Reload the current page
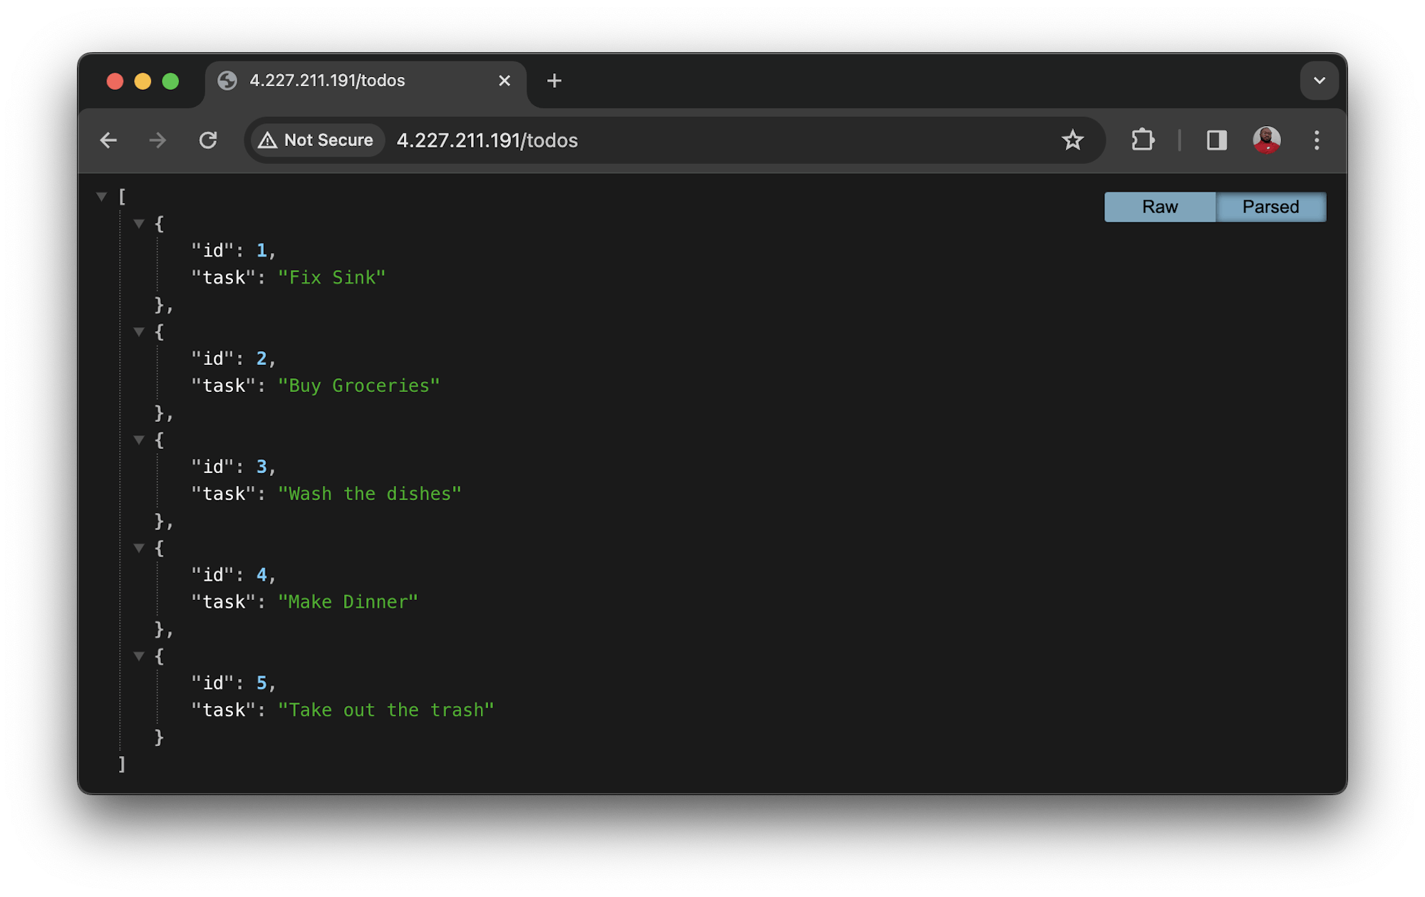Screen dimensions: 1425x897 pos(209,140)
